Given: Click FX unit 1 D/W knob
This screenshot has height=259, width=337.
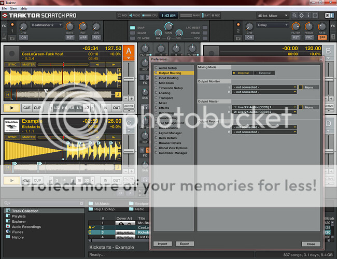Looking at the screenshot, I should point(23,27).
